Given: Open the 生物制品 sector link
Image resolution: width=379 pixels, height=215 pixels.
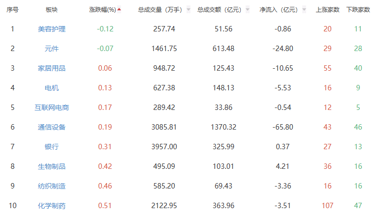Looking at the screenshot, I should pyautogui.click(x=52, y=166).
